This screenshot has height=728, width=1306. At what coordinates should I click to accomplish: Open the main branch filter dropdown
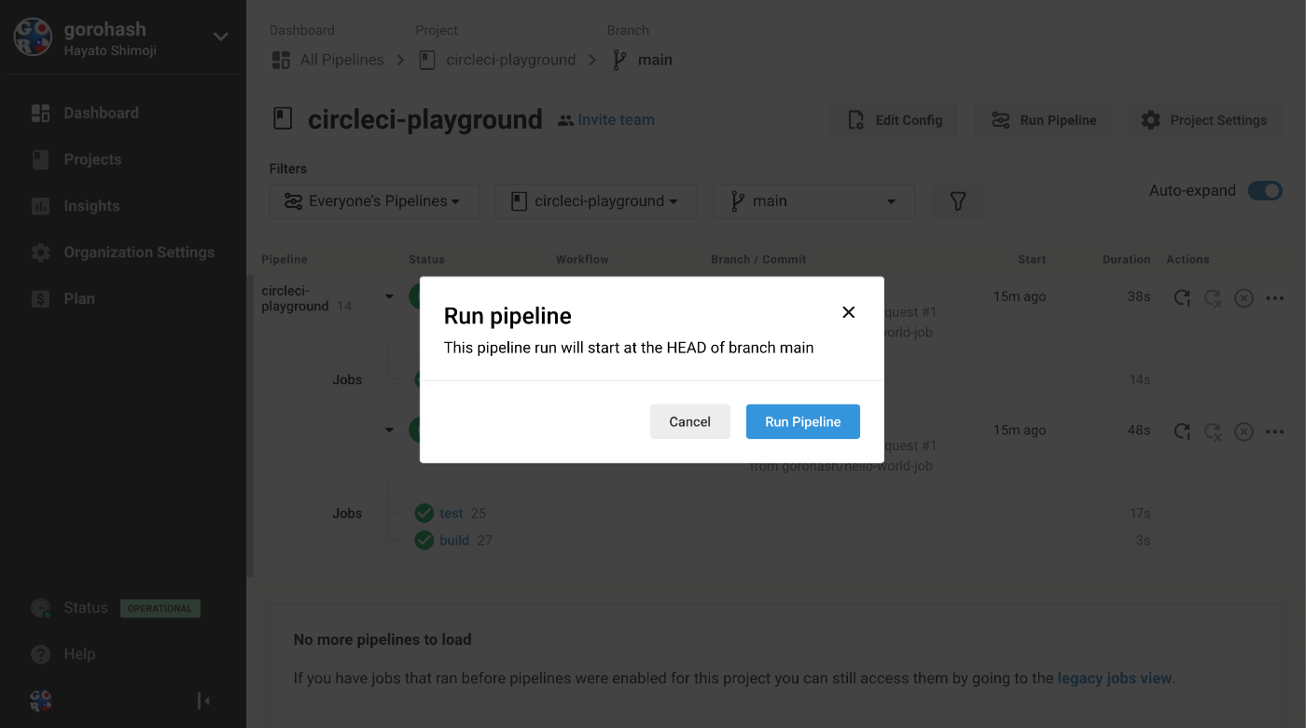(x=814, y=201)
